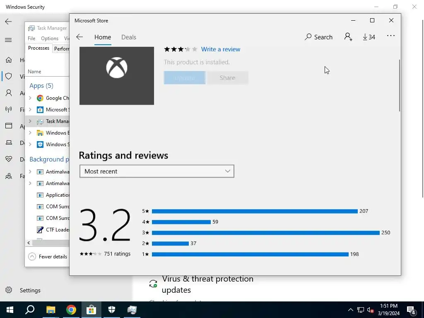Switch to the Deals tab in Store
Viewport: 424px width, 318px height.
pyautogui.click(x=128, y=37)
